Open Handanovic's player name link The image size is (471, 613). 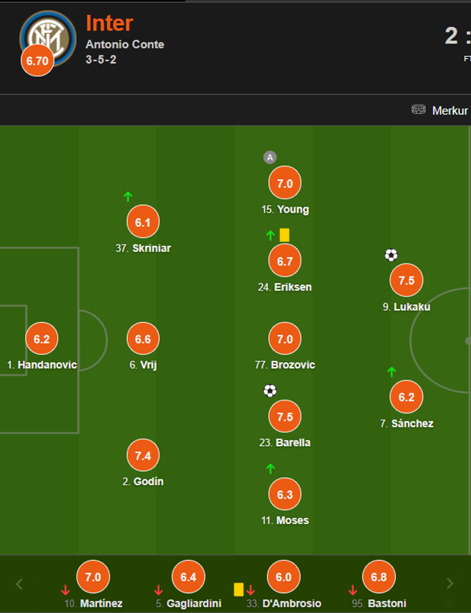(x=47, y=365)
